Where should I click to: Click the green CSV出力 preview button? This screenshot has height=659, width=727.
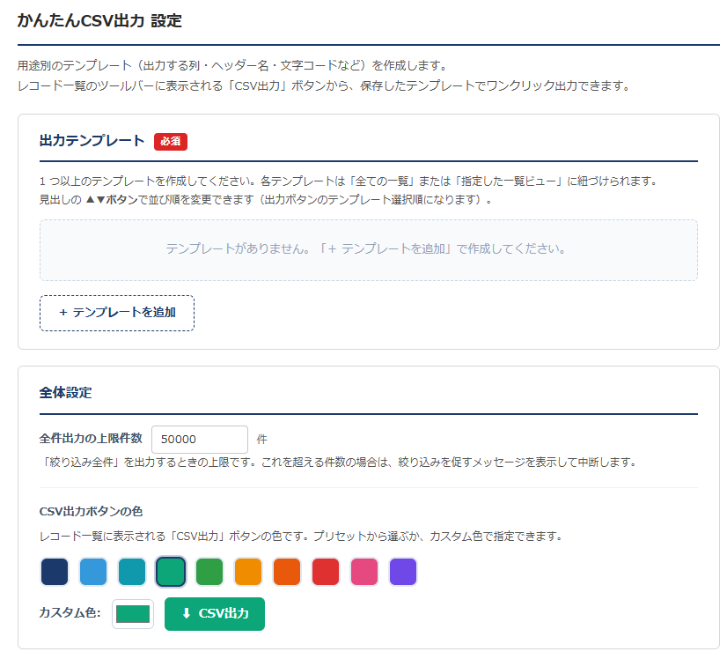click(x=215, y=613)
